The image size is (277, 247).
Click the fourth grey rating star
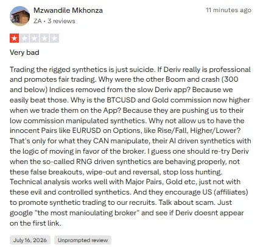(44, 38)
